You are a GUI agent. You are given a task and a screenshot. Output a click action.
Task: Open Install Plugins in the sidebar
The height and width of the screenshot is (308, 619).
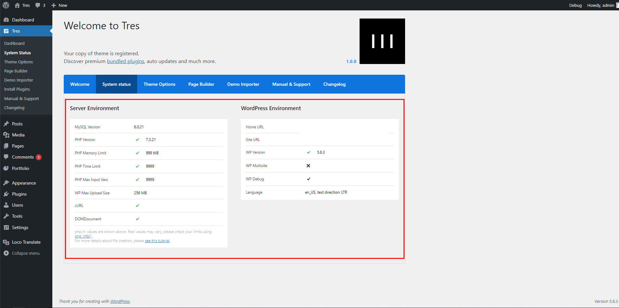(x=17, y=89)
